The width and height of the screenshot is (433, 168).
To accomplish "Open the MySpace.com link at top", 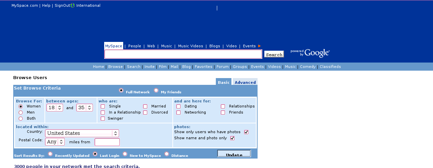I will [x=25, y=5].
